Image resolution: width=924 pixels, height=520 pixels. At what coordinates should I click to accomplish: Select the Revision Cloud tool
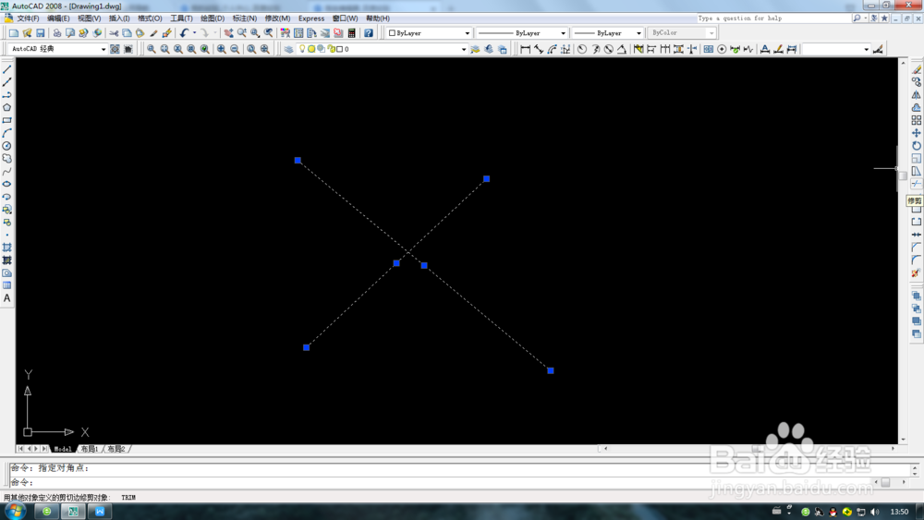pos(7,159)
